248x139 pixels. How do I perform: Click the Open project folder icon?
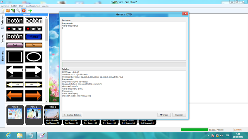(x=8, y=10)
